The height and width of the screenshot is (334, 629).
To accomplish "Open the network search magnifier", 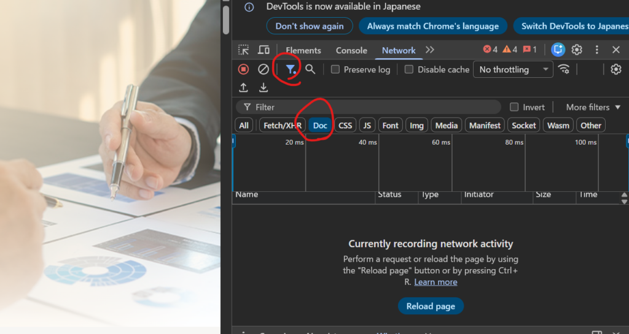I will click(x=310, y=69).
